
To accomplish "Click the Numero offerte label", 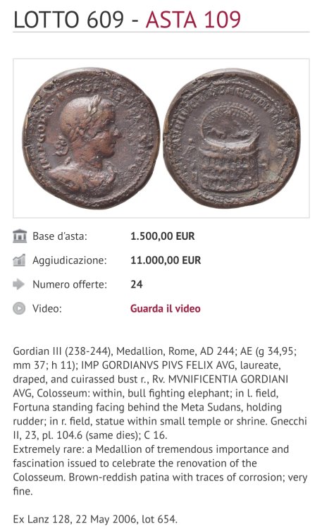I will (70, 284).
